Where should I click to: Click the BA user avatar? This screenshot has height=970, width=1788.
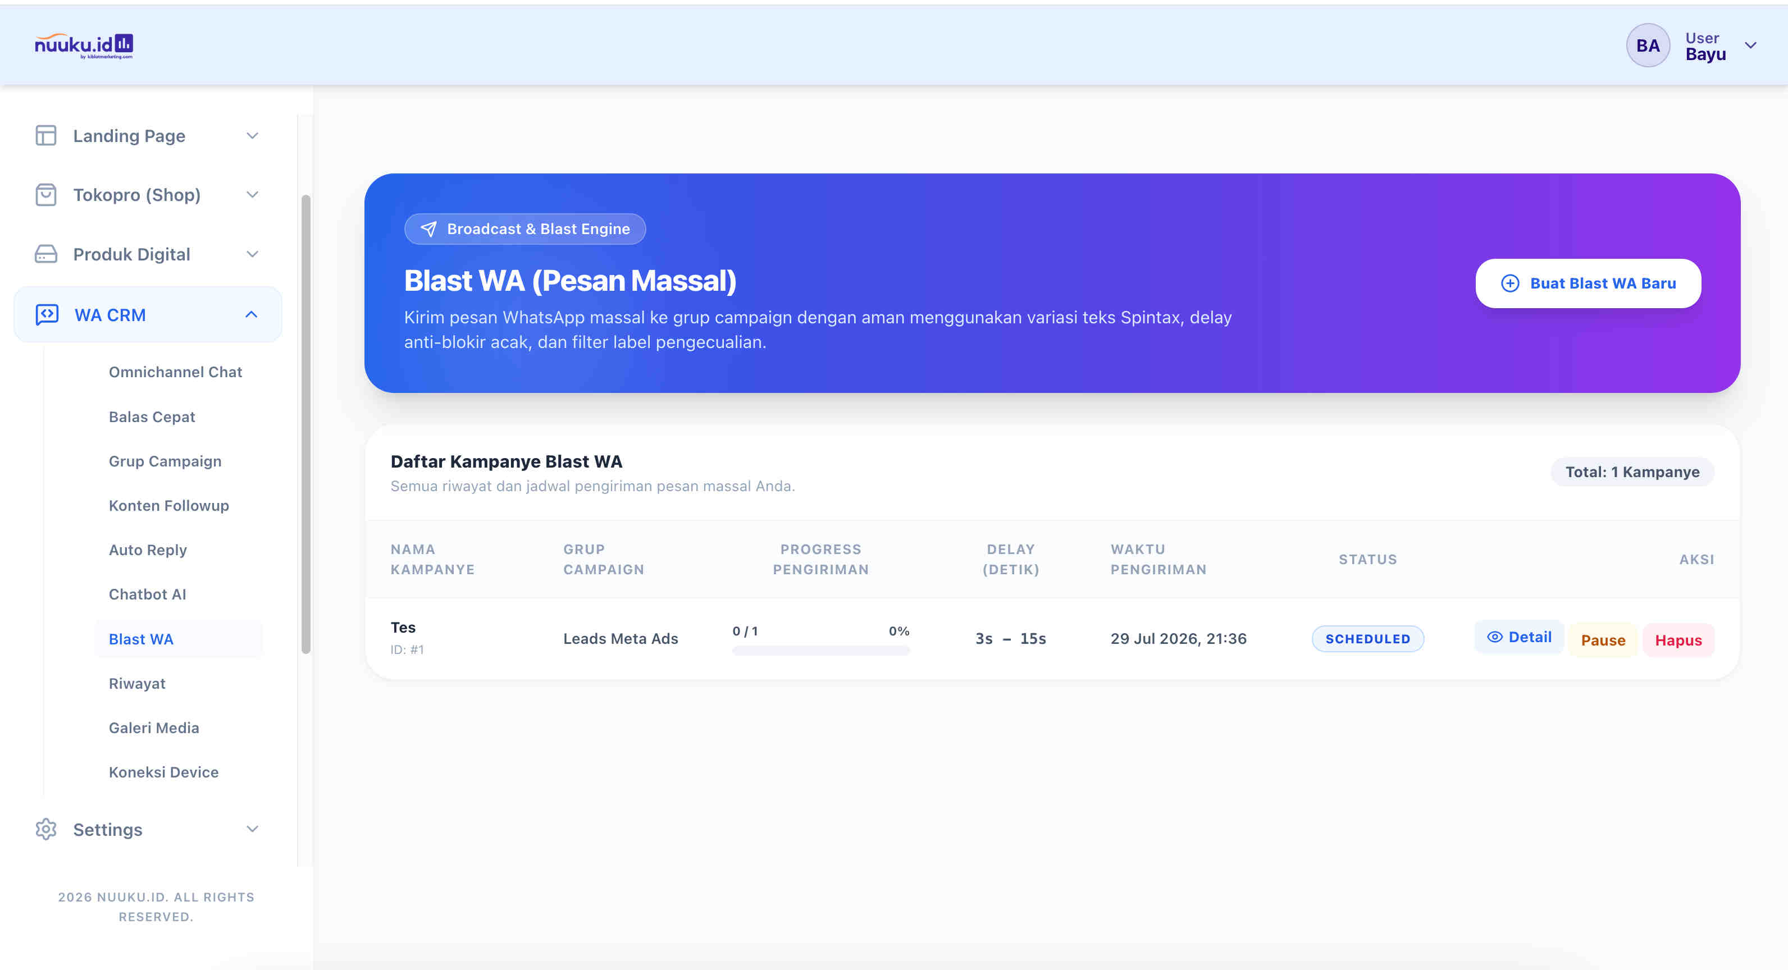pyautogui.click(x=1648, y=46)
